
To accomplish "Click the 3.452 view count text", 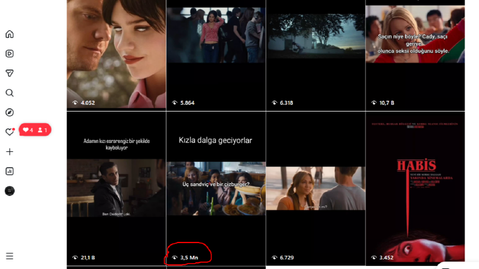I will coord(386,258).
